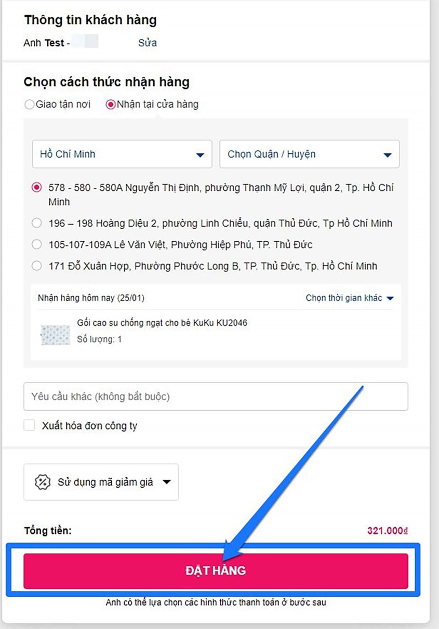Select the "Giao tận nơi" delivery option
Viewport: 439px width, 629px height.
tap(30, 104)
